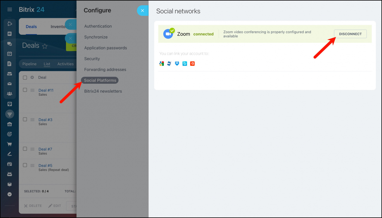Open the chat bubbles sidebar icon
The width and height of the screenshot is (382, 218).
(x=10, y=44)
